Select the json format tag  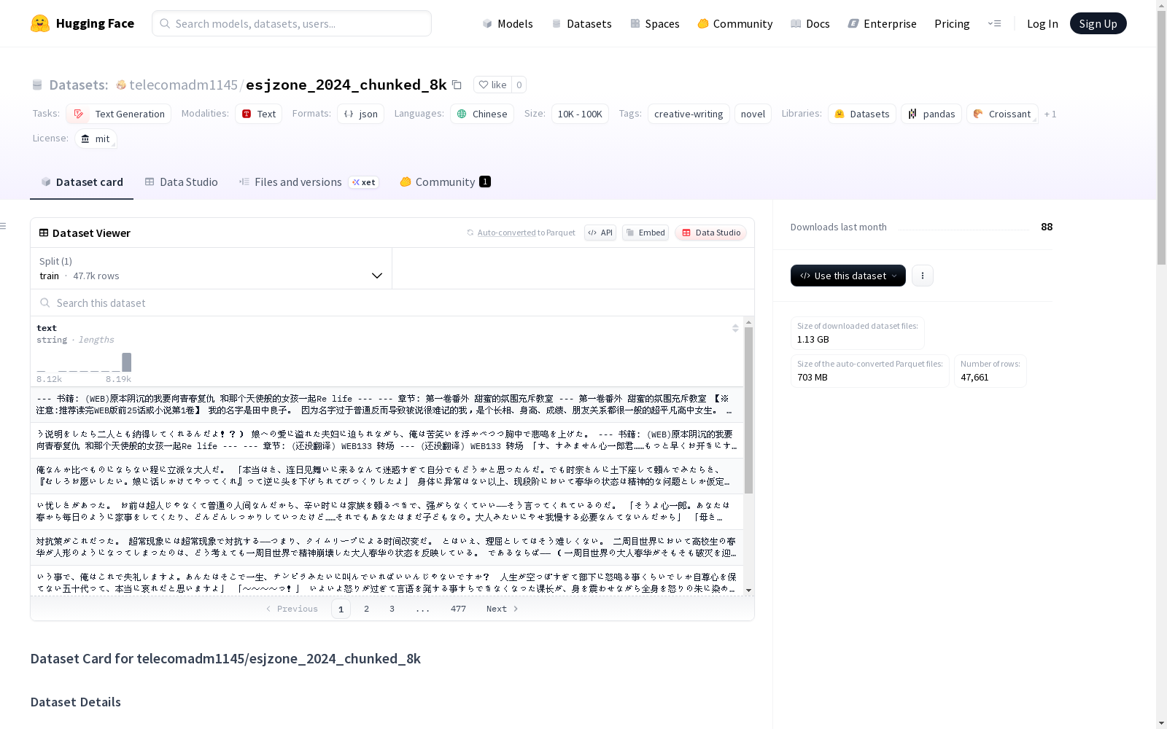tap(360, 114)
